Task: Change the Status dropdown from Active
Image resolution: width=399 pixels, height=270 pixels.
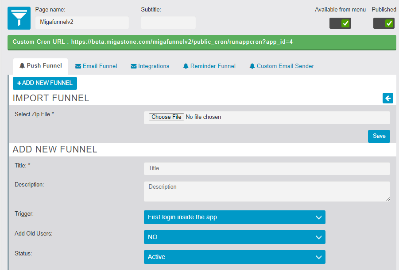Action: tap(234, 257)
